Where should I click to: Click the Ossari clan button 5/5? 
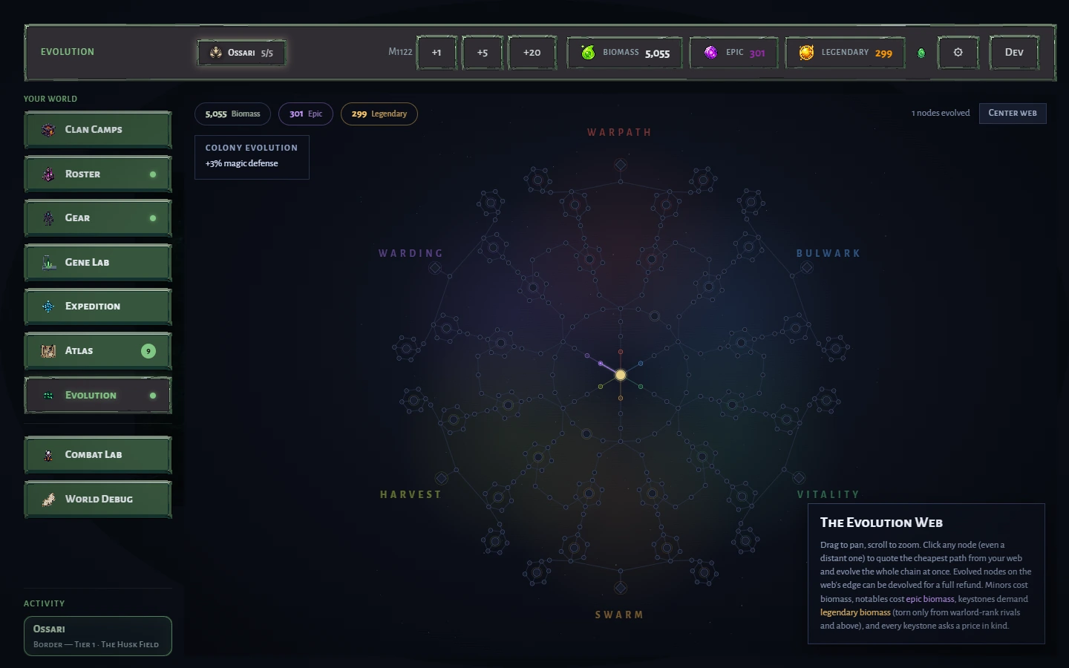tap(241, 53)
